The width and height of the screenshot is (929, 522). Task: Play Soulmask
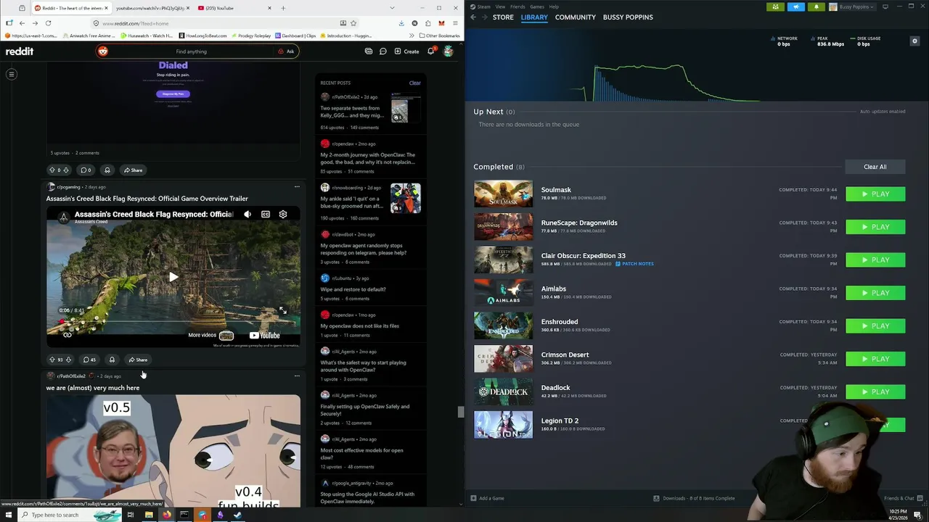click(x=875, y=194)
